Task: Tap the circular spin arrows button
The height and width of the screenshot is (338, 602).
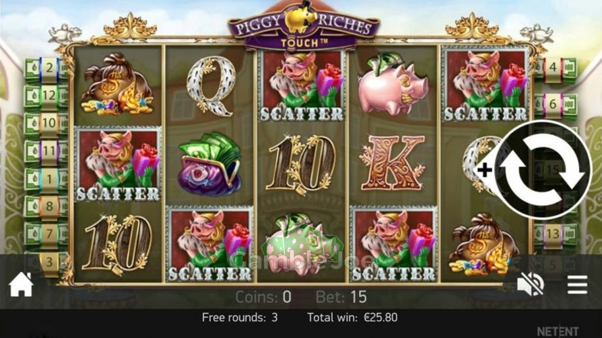Action: point(543,170)
